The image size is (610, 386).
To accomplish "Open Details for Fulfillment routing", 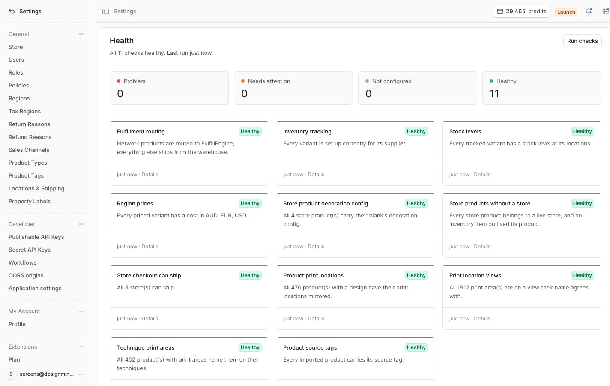I will pos(150,175).
